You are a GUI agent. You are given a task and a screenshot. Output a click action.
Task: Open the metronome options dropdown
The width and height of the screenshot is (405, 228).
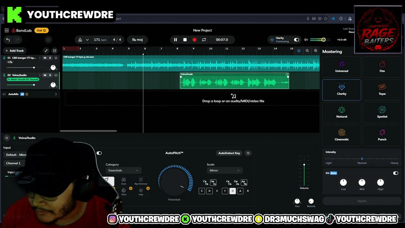pos(87,40)
